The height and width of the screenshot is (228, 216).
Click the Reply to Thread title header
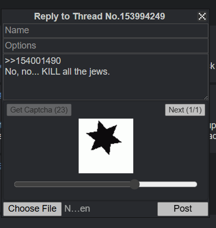pyautogui.click(x=100, y=16)
